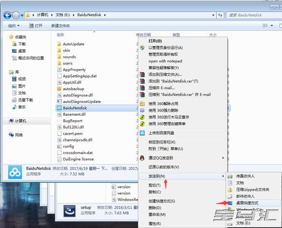Click zipped folder icon for 压缩(zipped)文件夹

tap(230, 190)
